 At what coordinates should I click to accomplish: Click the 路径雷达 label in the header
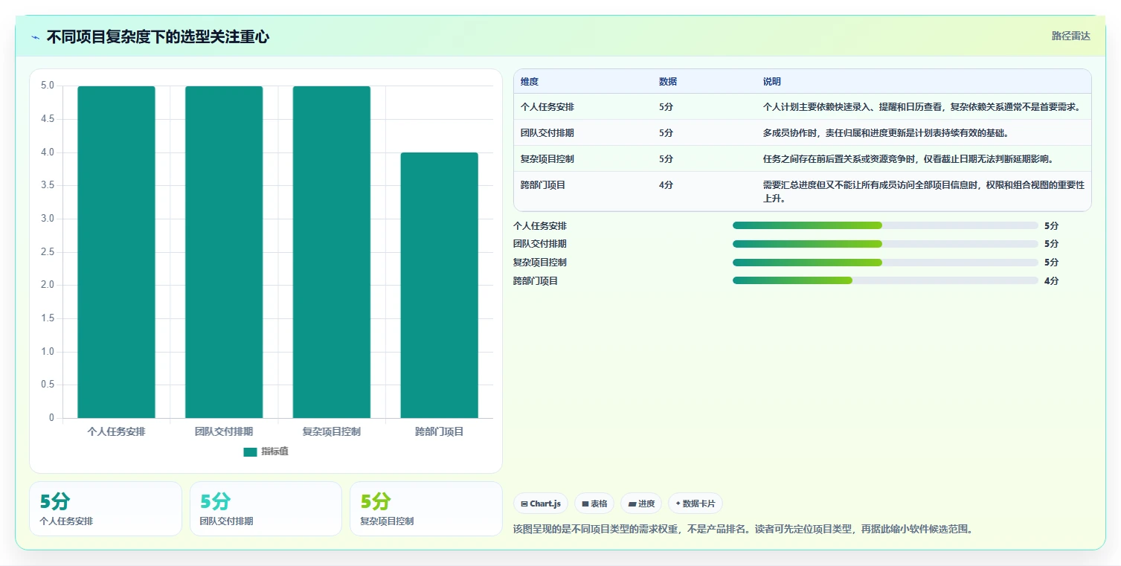tap(1070, 36)
